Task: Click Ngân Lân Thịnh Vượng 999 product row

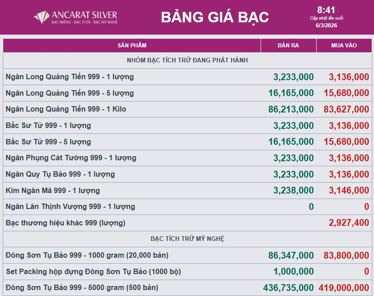Action: (x=71, y=207)
